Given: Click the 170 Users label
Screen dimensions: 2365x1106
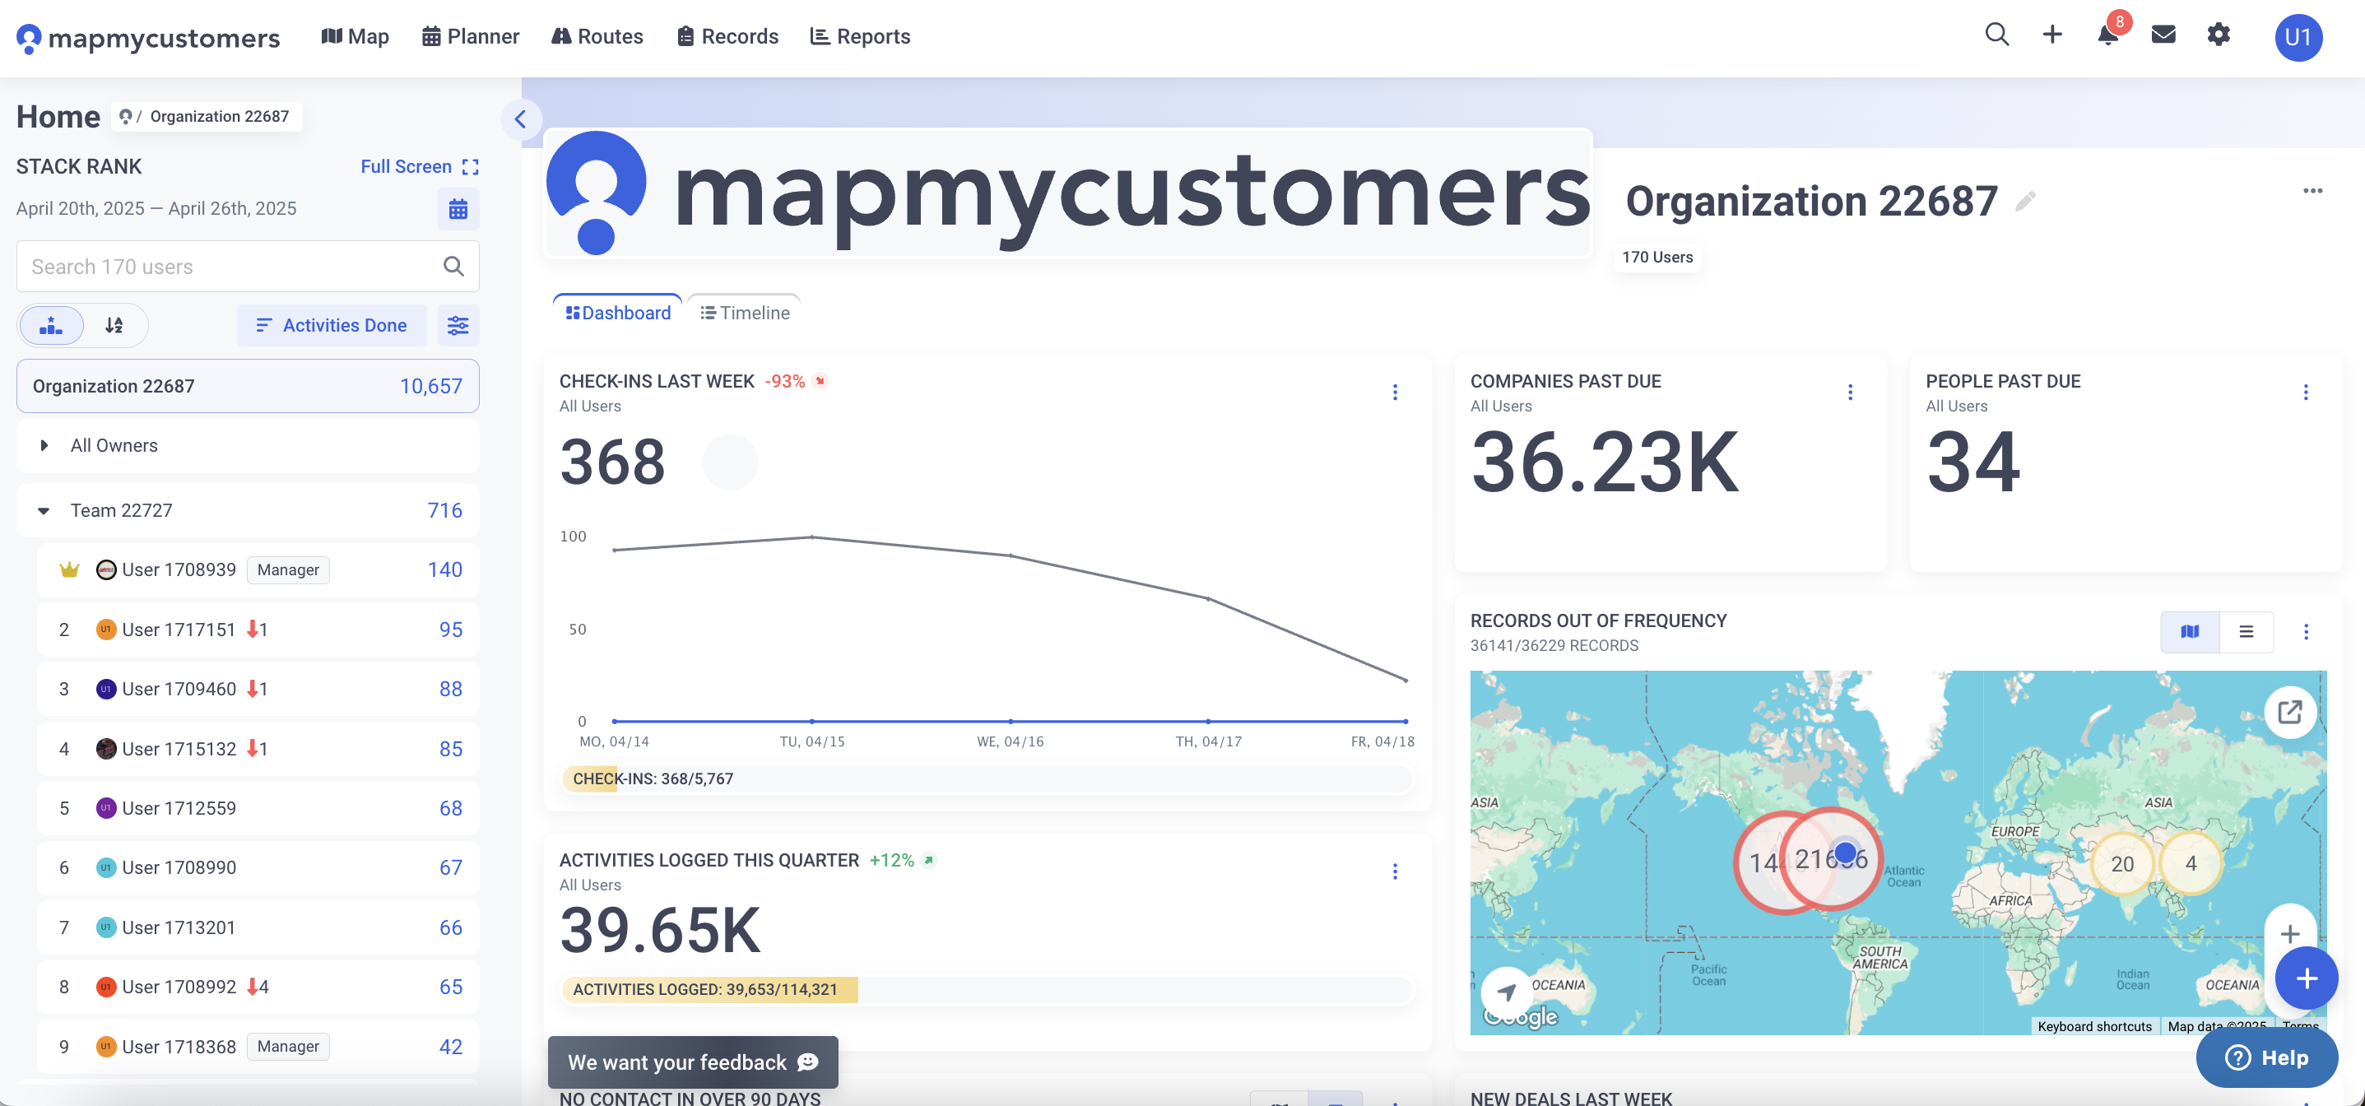Looking at the screenshot, I should 1657,257.
